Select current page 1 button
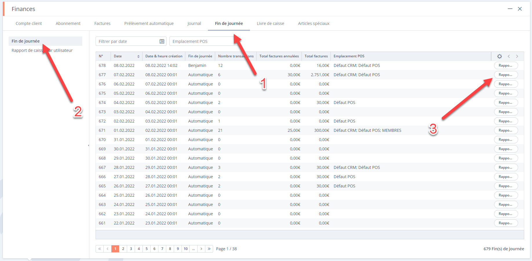The image size is (532, 261). click(115, 249)
